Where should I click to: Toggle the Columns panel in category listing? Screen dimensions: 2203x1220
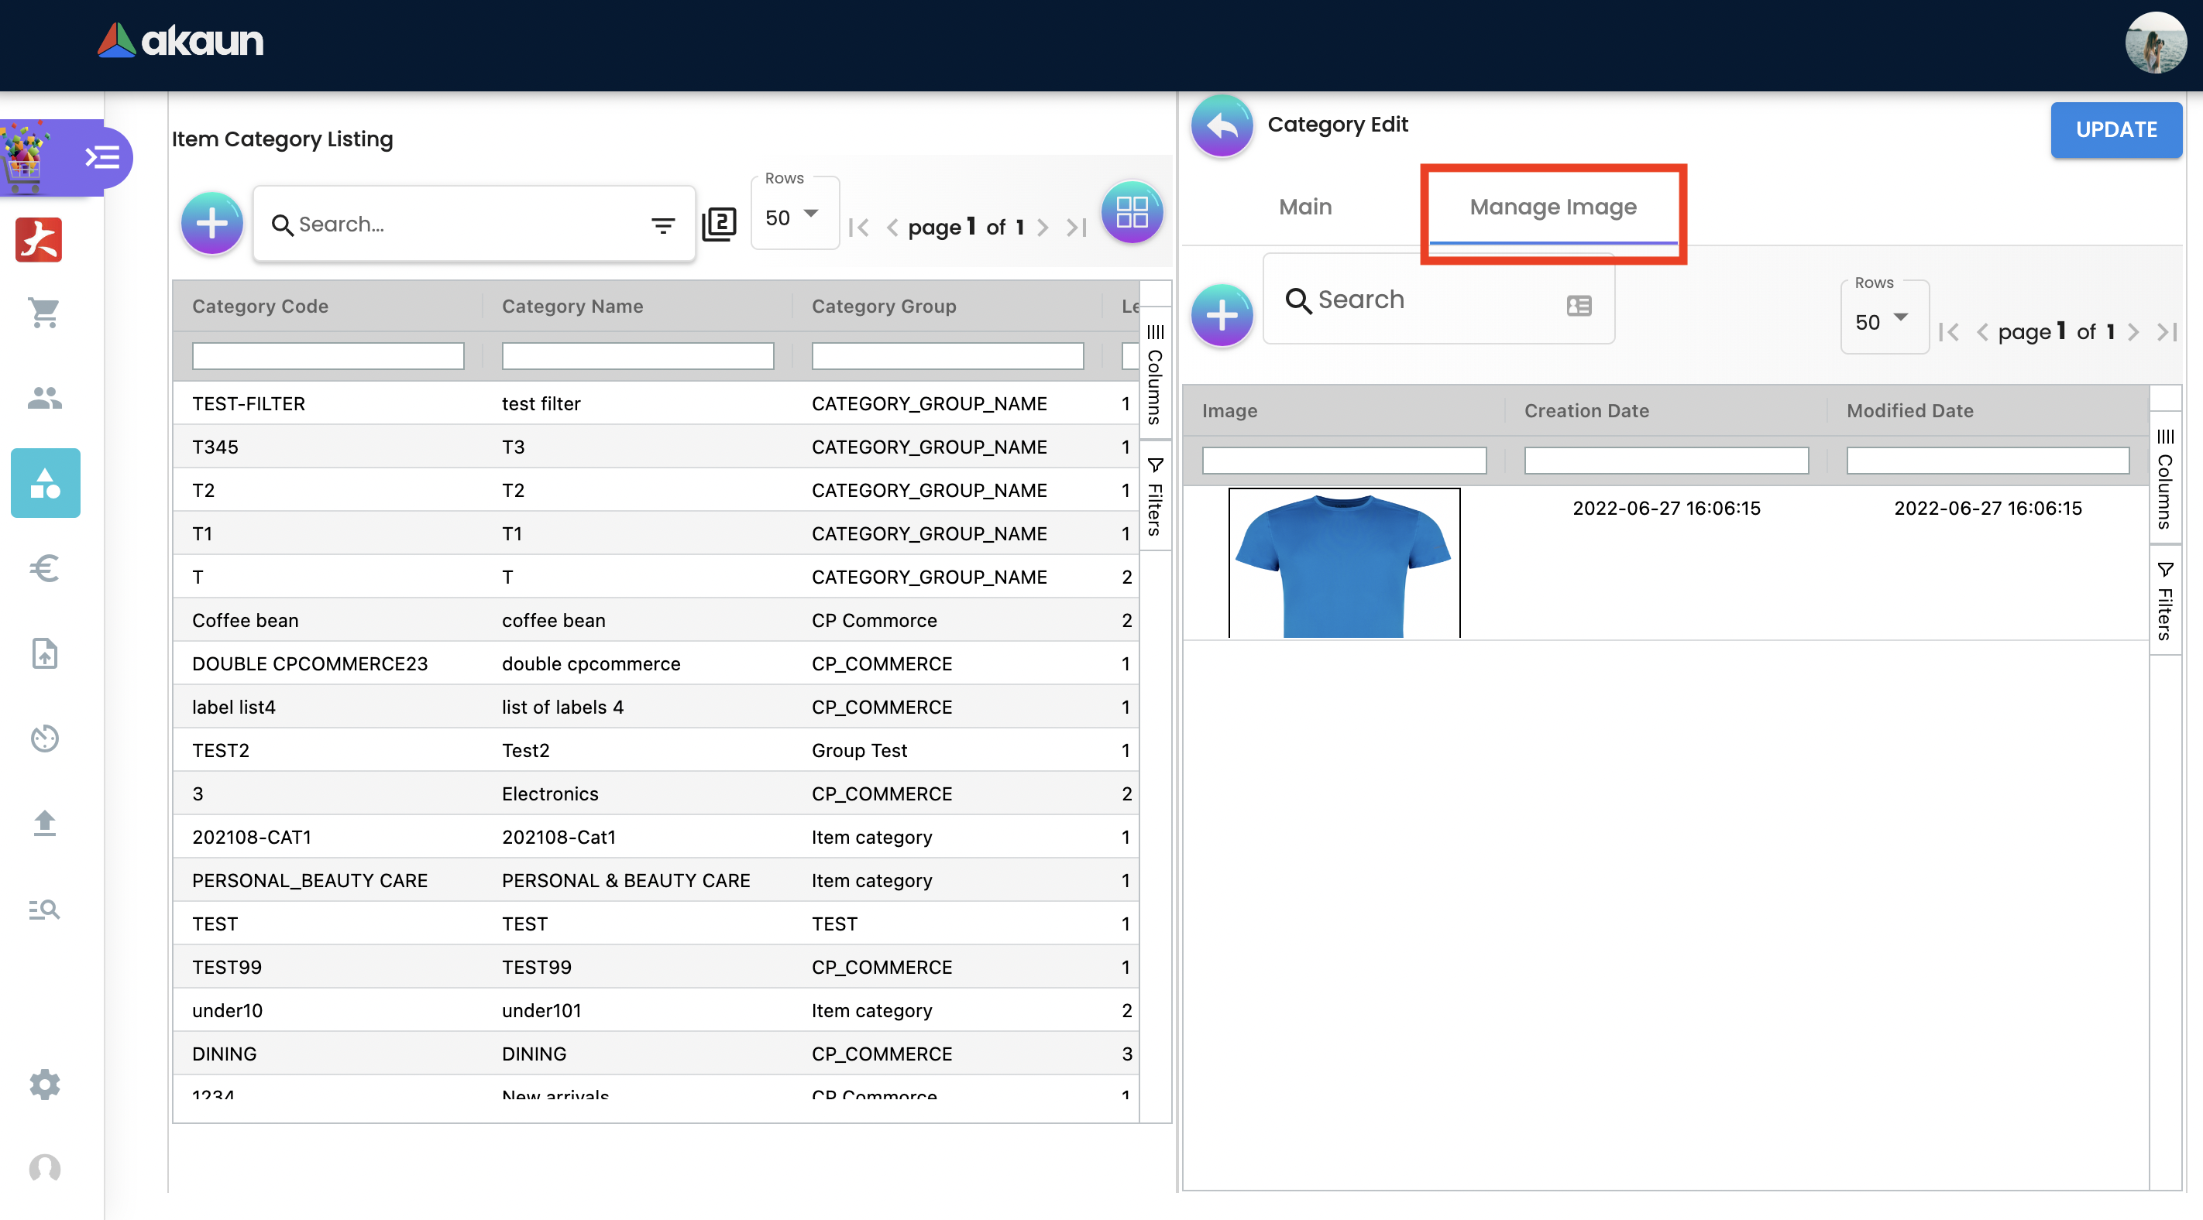[1154, 374]
